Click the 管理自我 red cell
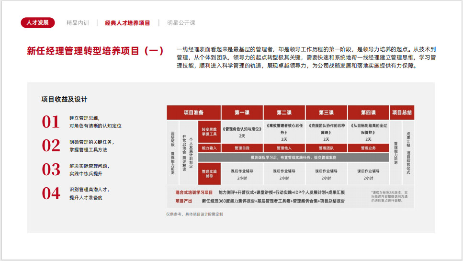This screenshot has width=463, height=261. (242, 148)
